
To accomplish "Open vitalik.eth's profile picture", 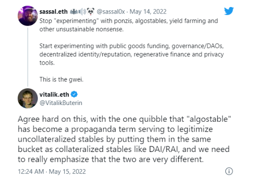I will (x=27, y=98).
